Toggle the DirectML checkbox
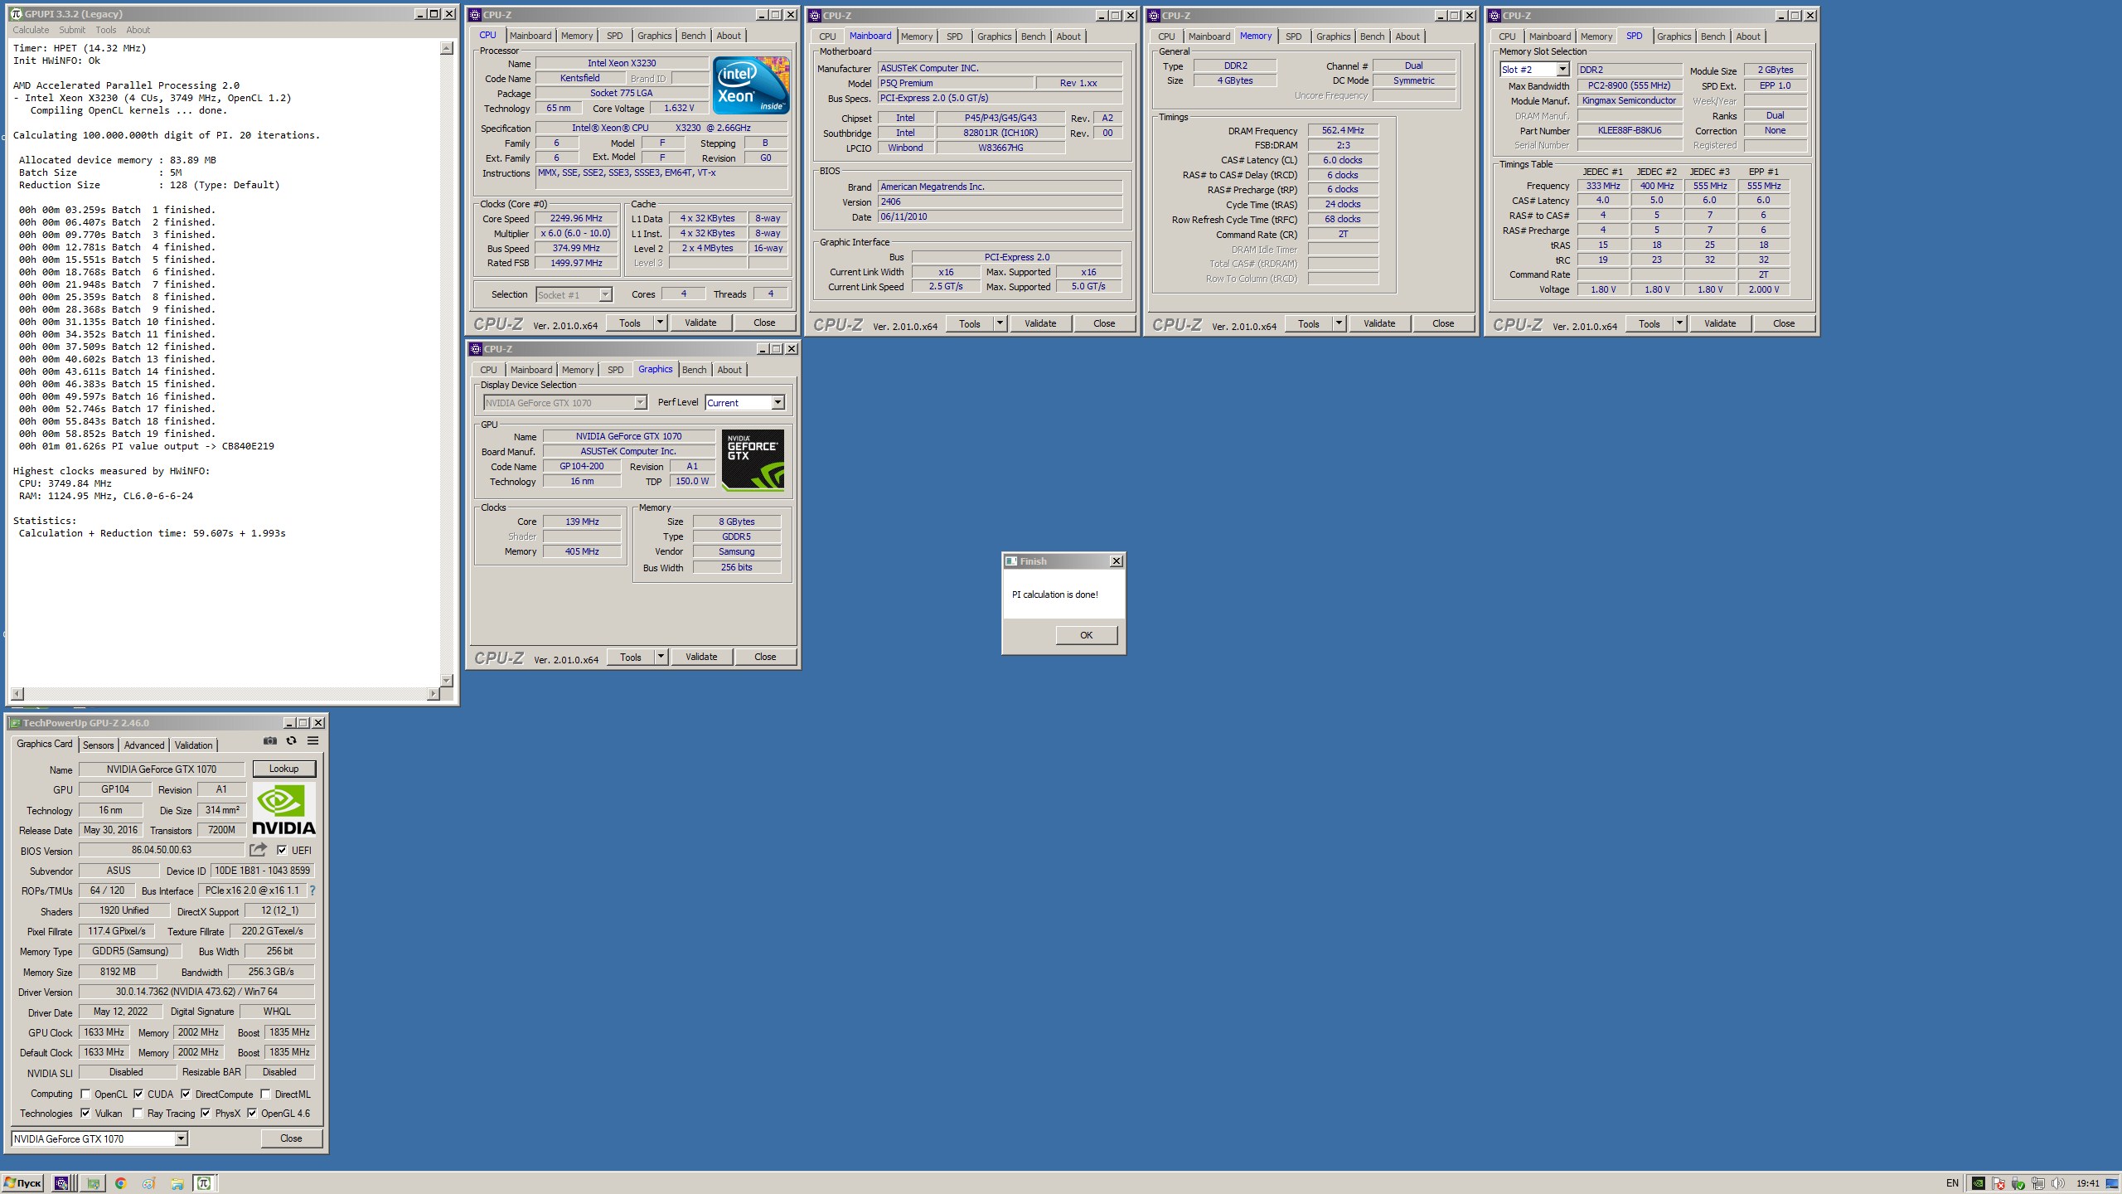Viewport: 2122px width, 1194px height. (265, 1094)
